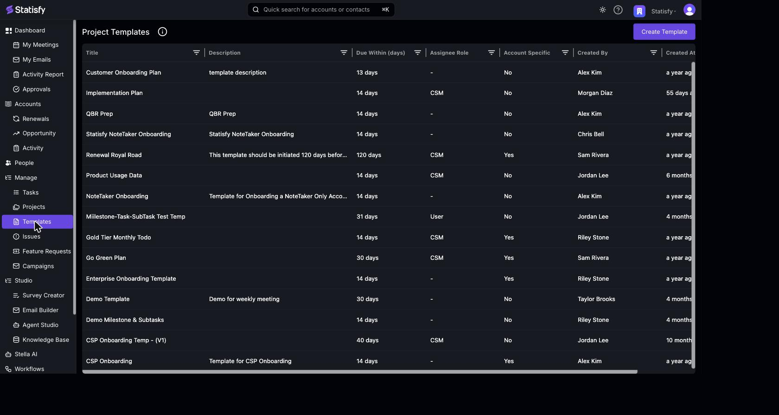The image size is (779, 415).
Task: Open the QBR Prep template title
Action: [x=99, y=114]
